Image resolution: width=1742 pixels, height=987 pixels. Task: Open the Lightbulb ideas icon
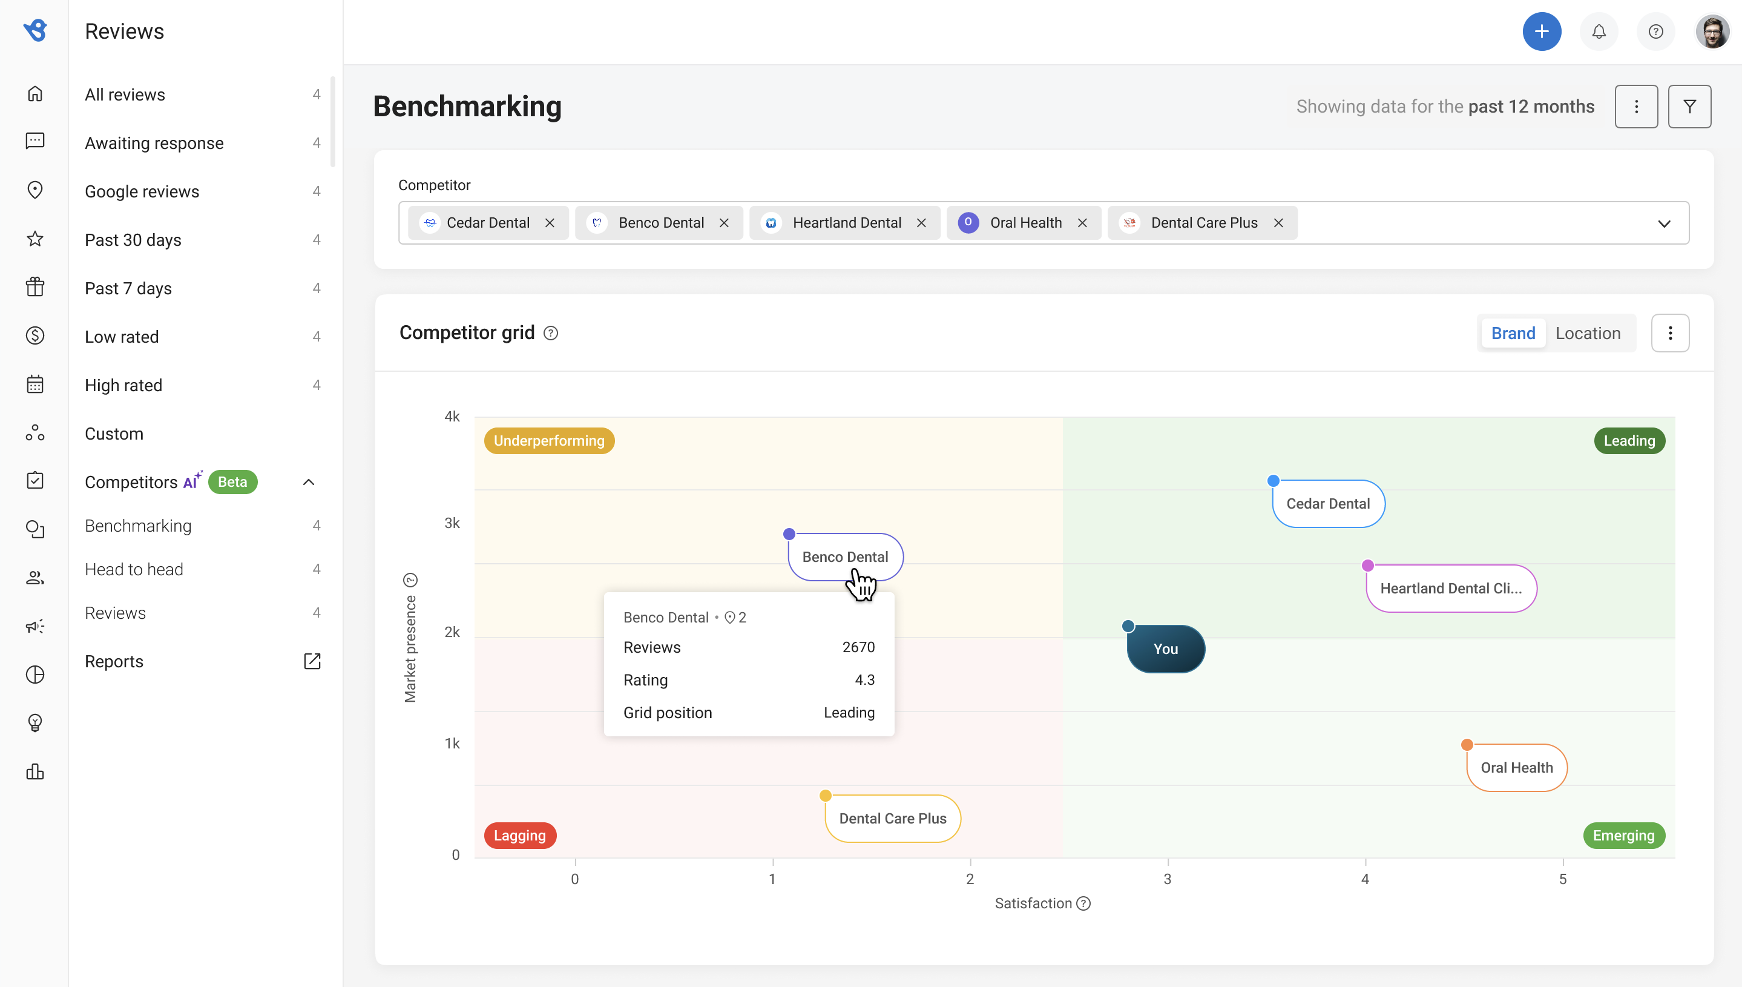tap(35, 724)
